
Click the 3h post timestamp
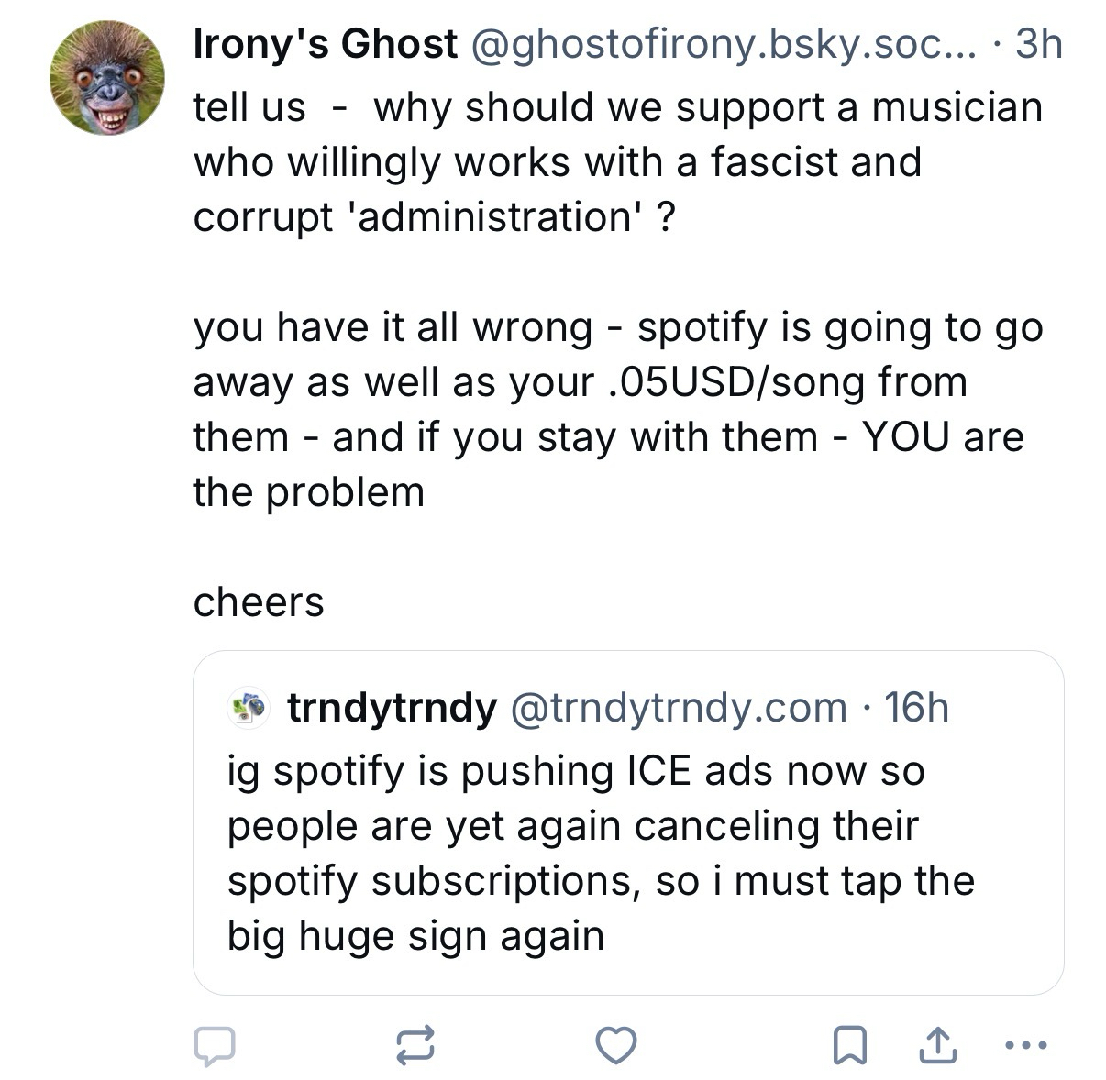[x=1039, y=44]
